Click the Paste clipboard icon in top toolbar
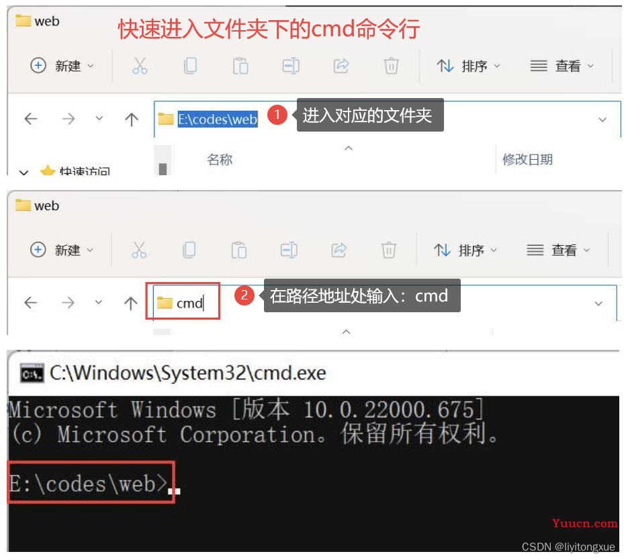626x560 pixels. click(240, 66)
